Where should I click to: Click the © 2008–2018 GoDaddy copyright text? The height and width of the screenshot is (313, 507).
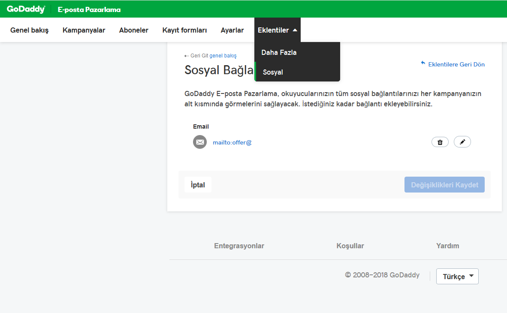point(382,275)
